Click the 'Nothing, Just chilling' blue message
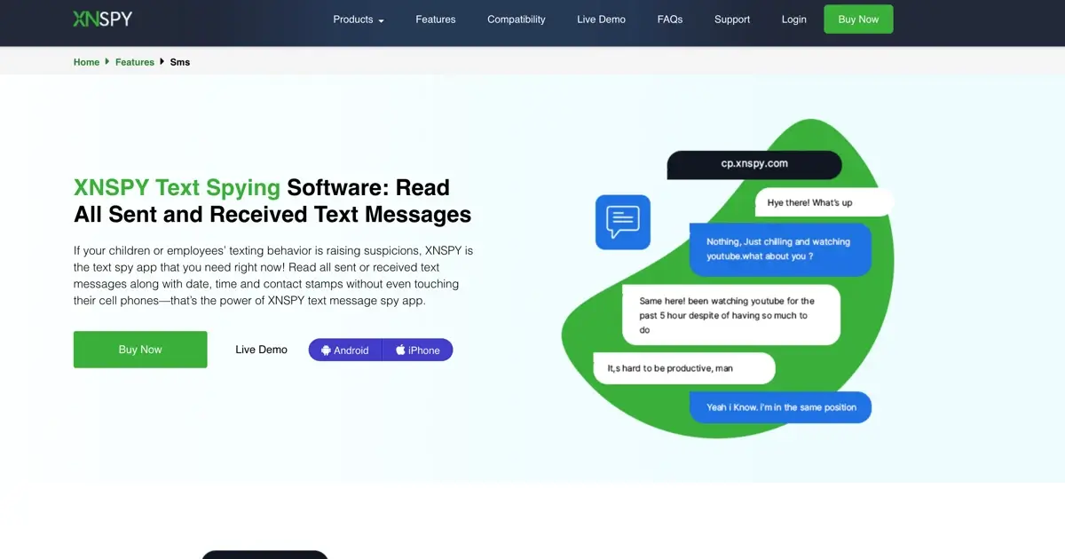 point(780,249)
